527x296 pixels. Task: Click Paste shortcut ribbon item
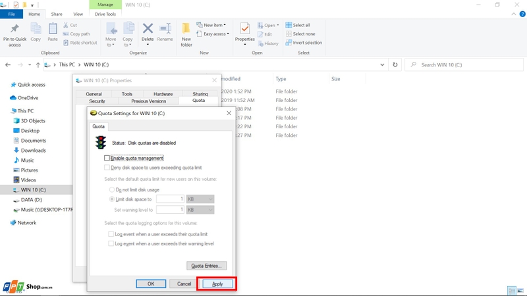80,43
